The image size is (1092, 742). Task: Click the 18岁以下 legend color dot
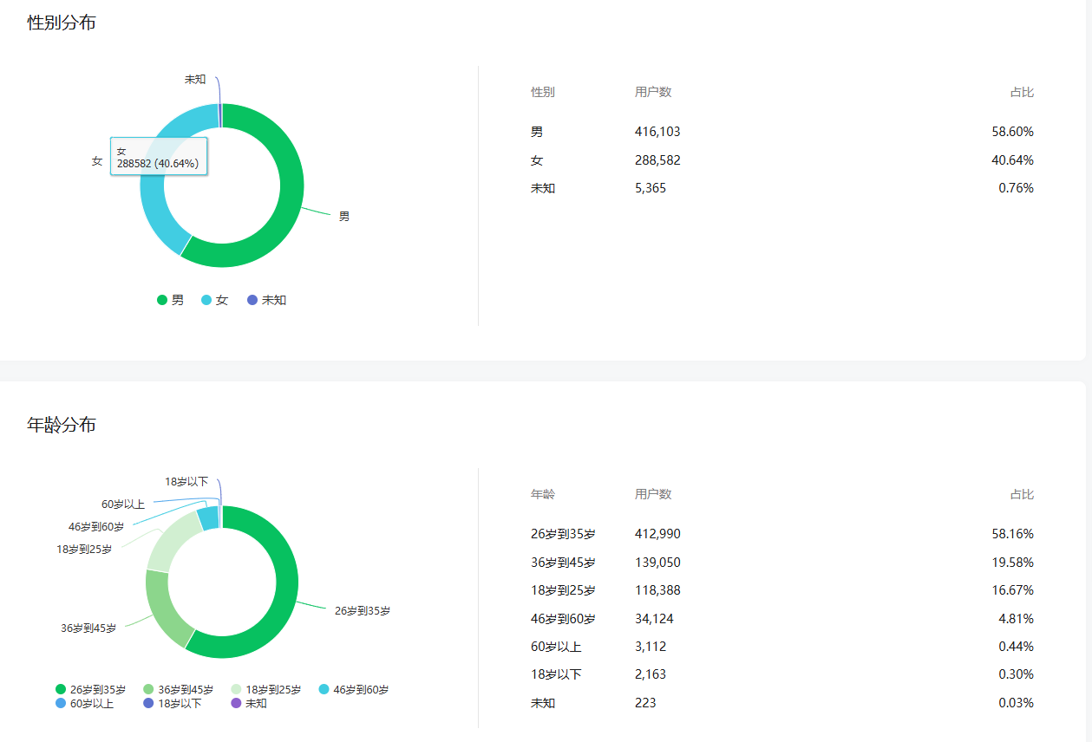pos(148,704)
